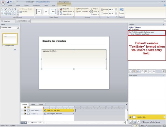The image size is (166, 127).
Task: Switch to the Story View tab
Action: click(7, 21)
